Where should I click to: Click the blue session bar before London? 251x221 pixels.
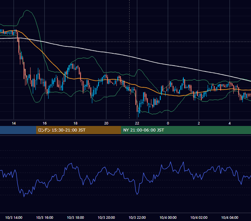pyautogui.click(x=18, y=130)
